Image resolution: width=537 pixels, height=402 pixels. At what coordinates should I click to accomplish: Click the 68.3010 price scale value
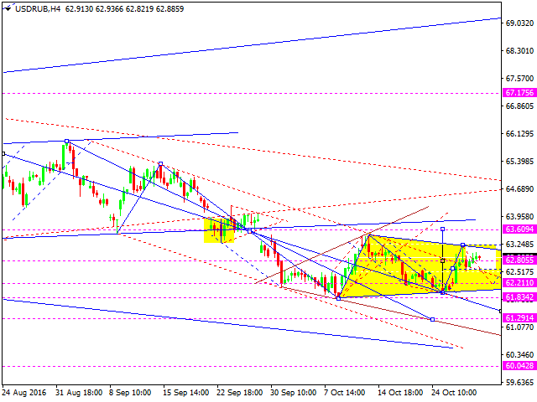[x=519, y=50]
